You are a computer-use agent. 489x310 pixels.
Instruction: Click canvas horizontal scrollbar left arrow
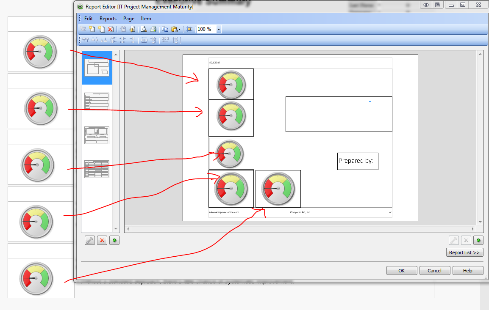tap(128, 229)
